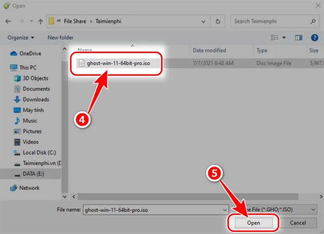The height and width of the screenshot is (234, 324).
Task: Click the 3D Objects cube icon
Action: click(17, 78)
